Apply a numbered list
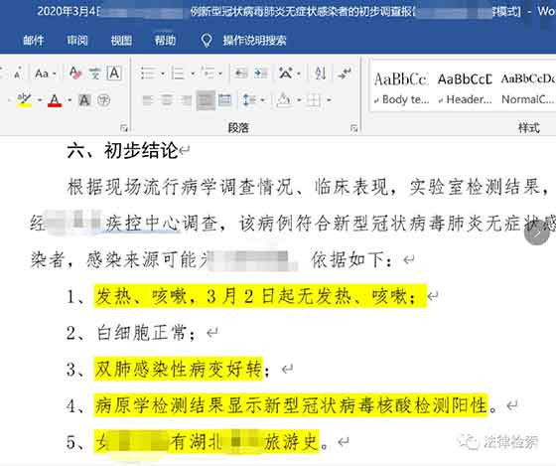This screenshot has width=556, height=466. (178, 74)
